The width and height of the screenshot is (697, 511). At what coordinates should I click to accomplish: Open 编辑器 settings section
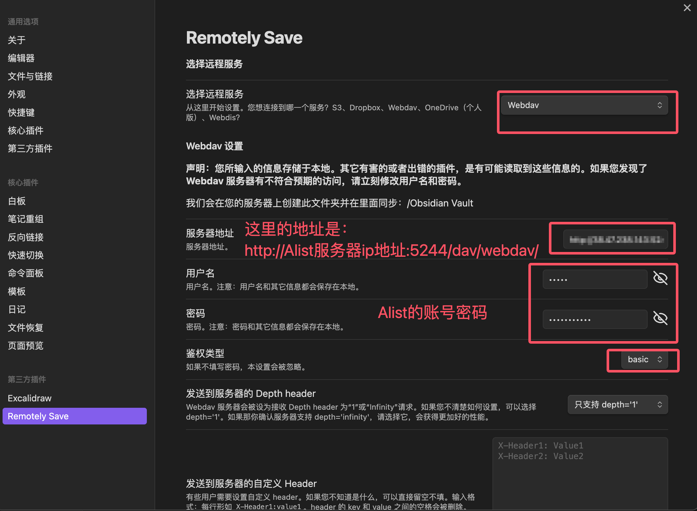(74, 58)
